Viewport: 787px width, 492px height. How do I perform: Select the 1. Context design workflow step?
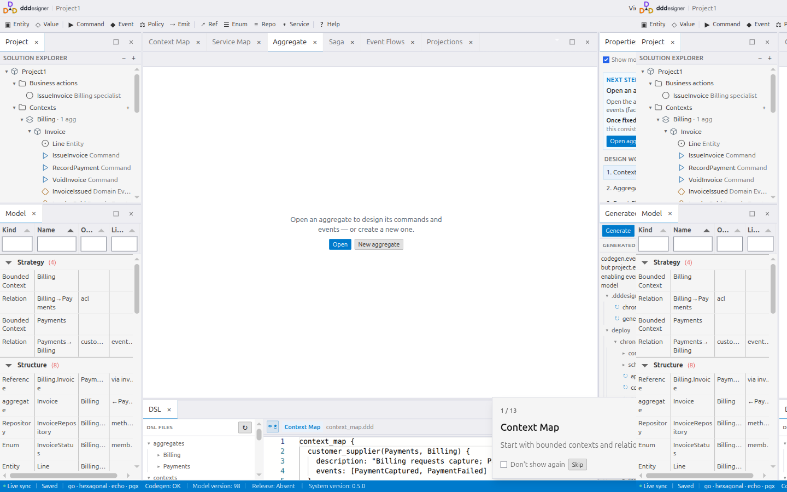click(621, 172)
